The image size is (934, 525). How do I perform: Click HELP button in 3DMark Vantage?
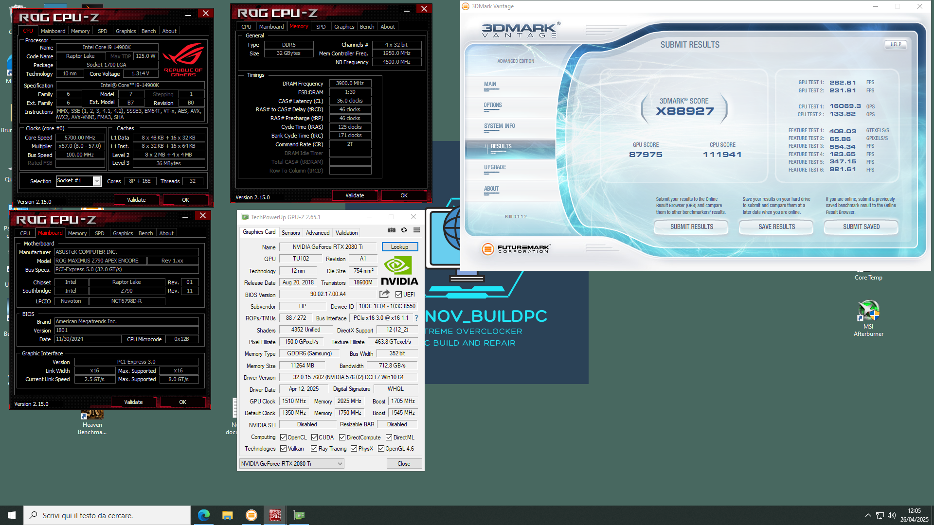pyautogui.click(x=896, y=44)
